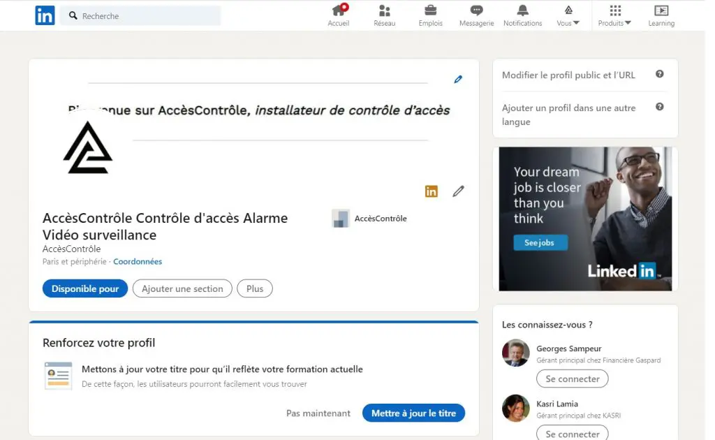
Task: Open the Accueil home icon
Action: [339, 11]
